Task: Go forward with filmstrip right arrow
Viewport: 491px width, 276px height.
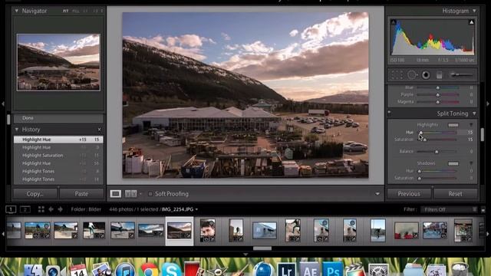Action: coord(60,209)
